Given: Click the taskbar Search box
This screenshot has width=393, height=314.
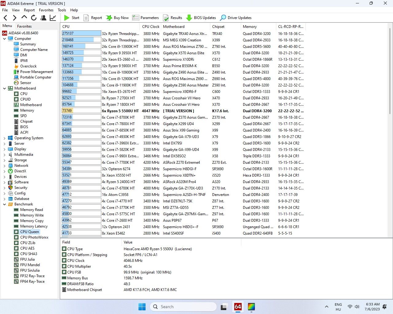Looking at the screenshot, I should [x=183, y=307].
